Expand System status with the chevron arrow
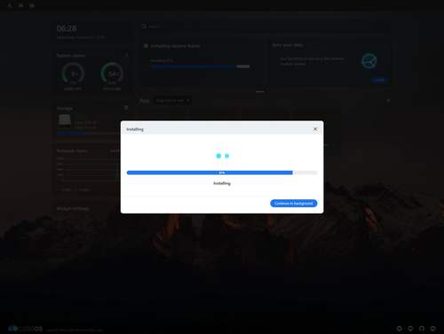Viewport: 444px width, 334px height. (x=127, y=56)
